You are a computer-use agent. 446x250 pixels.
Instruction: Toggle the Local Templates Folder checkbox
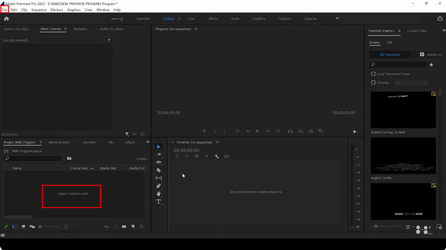(373, 74)
